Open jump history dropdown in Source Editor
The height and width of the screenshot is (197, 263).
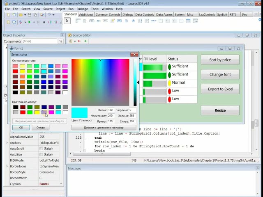point(75,41)
